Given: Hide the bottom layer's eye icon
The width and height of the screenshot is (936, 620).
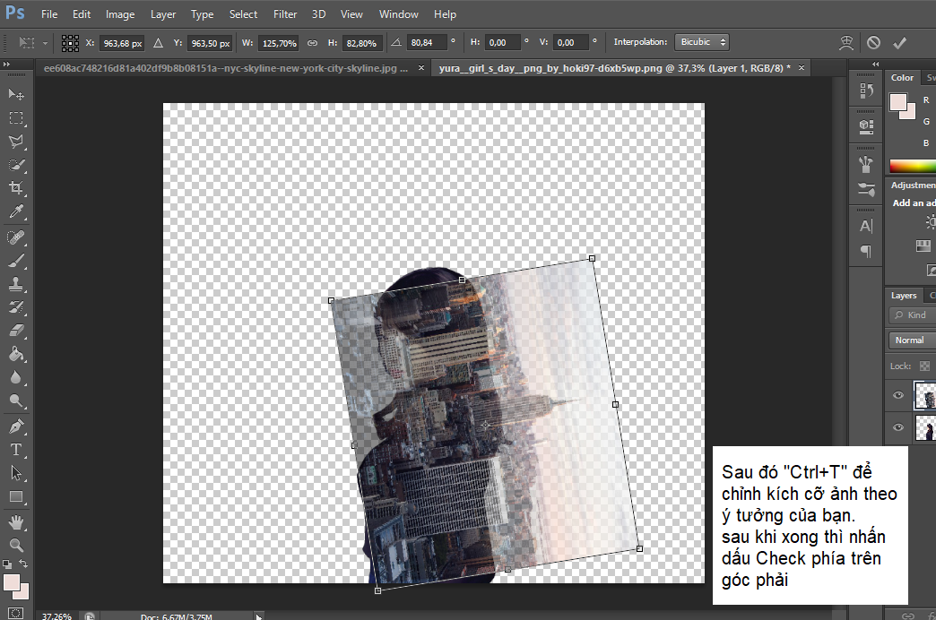Looking at the screenshot, I should tap(898, 427).
